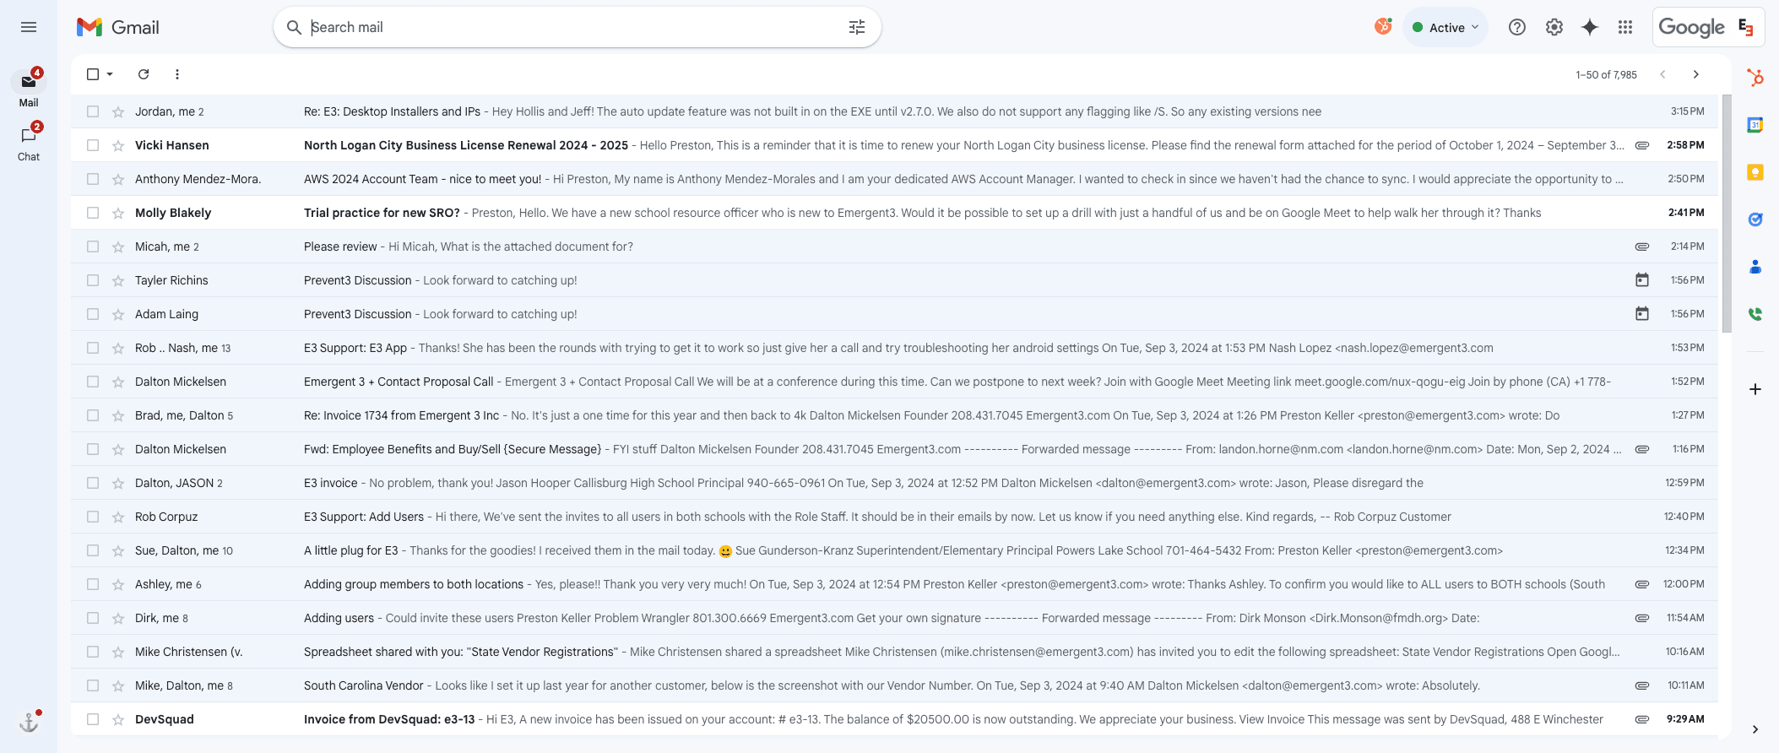Viewport: 1779px width, 753px height.
Task: Click the inbox vertical scrollbar
Action: [1727, 213]
